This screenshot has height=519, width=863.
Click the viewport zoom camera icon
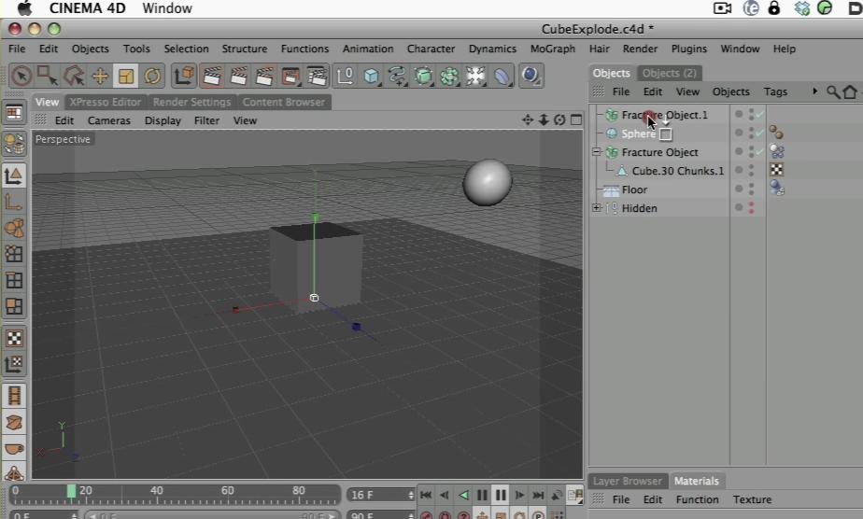tap(544, 119)
